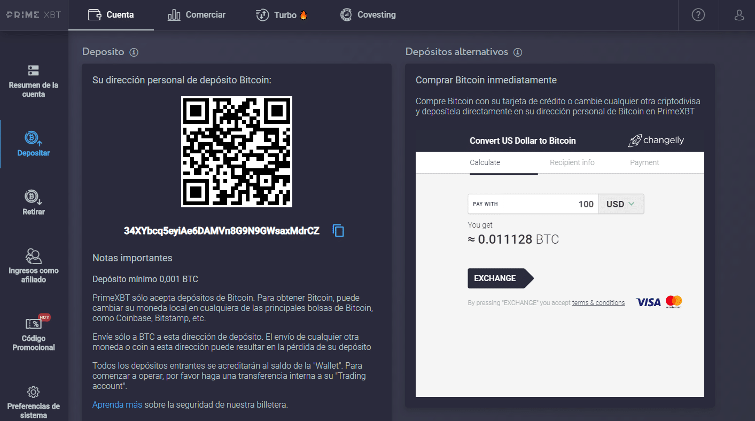Select the deposit address text 34XYbcq5eyiAe6DAMVn8G9N9GWsaxMdrCZ
This screenshot has height=421, width=755.
point(222,231)
